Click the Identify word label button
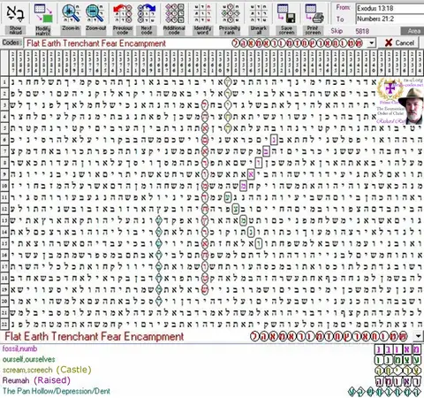Image resolution: width=424 pixels, height=398 pixels. (202, 30)
